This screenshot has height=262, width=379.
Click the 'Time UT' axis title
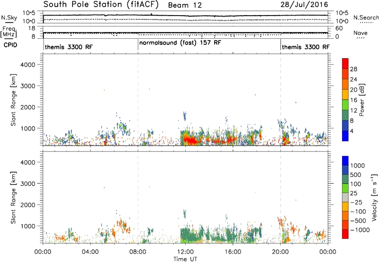[x=185, y=259]
